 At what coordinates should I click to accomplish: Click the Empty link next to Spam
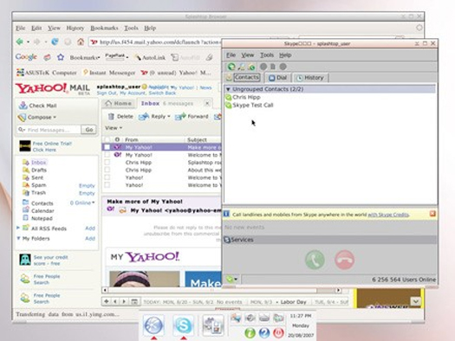point(87,185)
